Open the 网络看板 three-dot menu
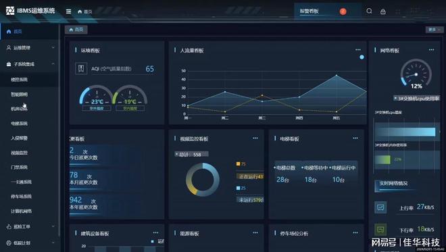 [x=432, y=50]
